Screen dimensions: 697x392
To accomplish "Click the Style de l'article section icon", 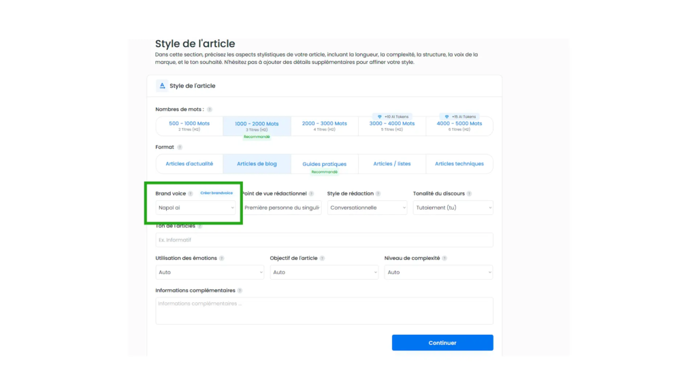I will 162,86.
